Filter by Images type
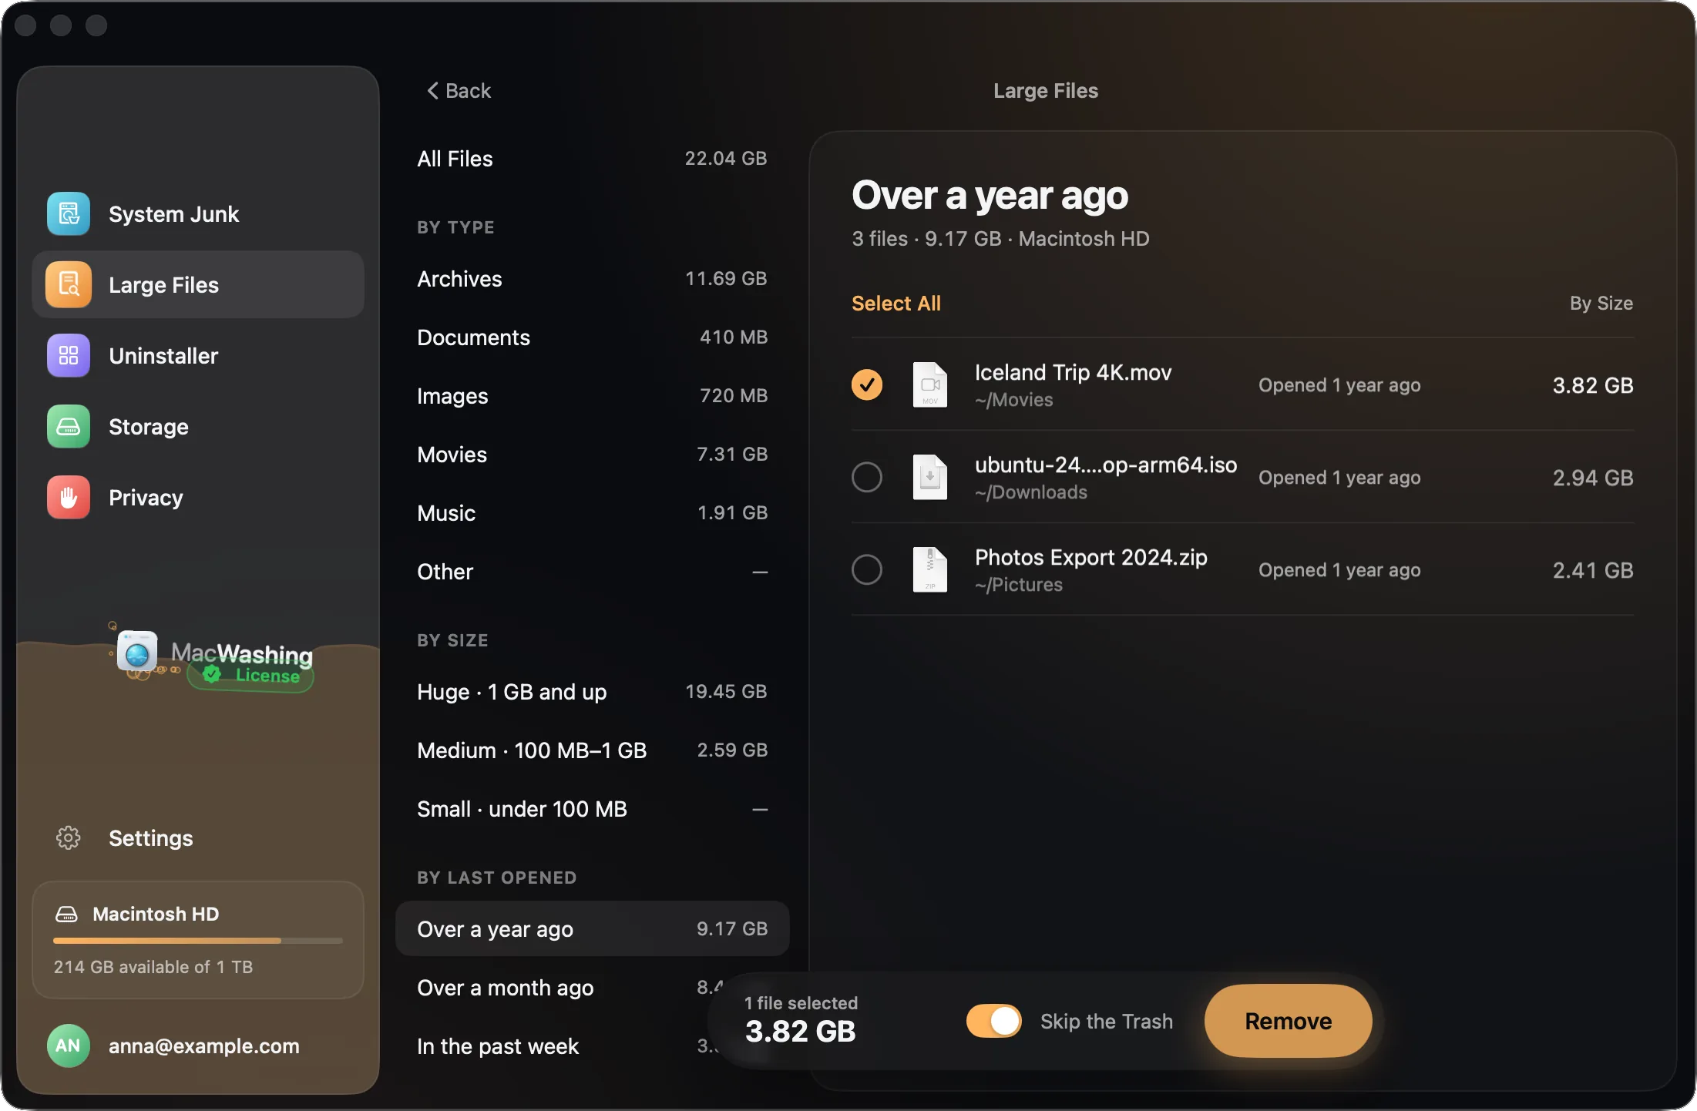 [x=592, y=396]
